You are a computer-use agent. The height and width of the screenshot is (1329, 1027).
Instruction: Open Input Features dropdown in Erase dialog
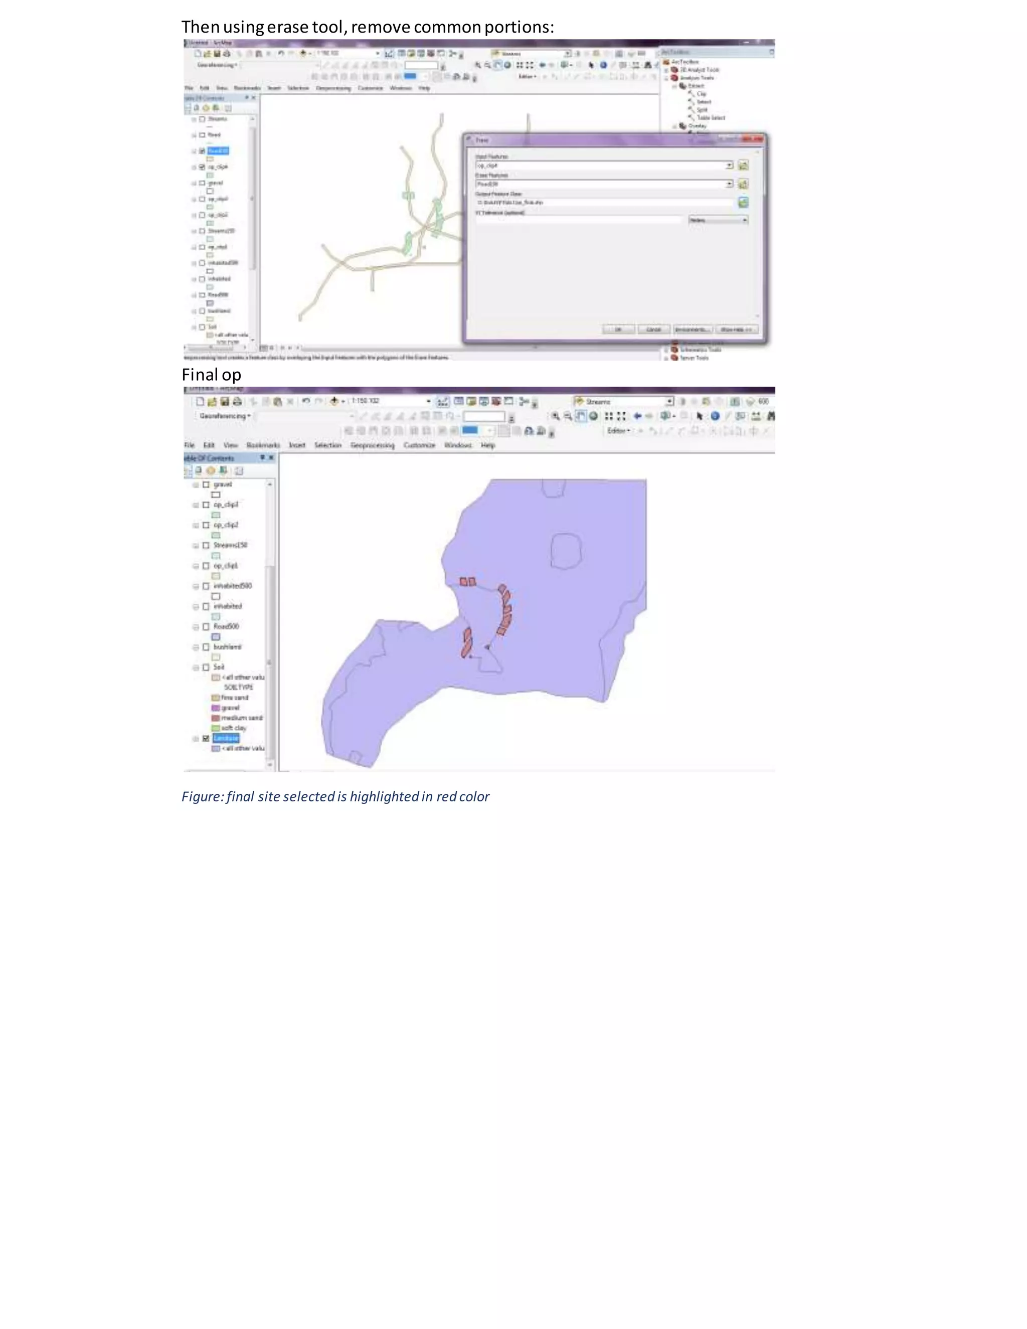point(729,165)
